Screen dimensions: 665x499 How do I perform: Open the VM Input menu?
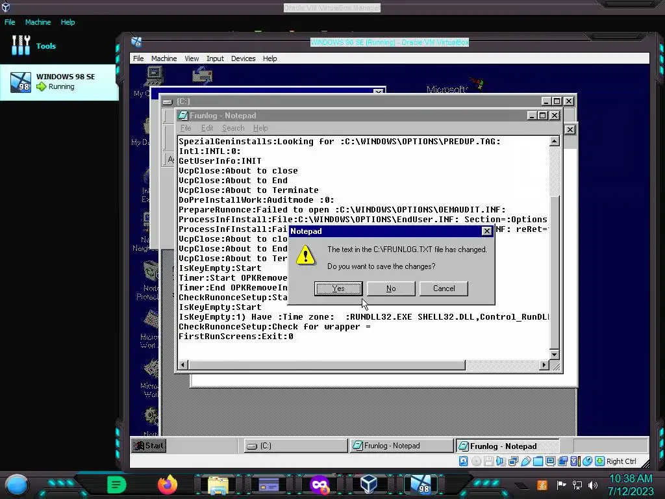pos(215,58)
